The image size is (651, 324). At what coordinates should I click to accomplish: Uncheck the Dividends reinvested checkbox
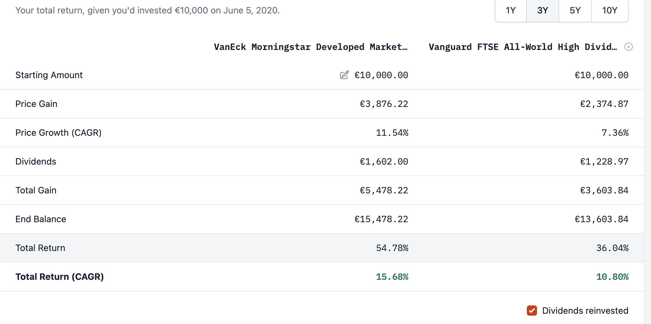pos(532,311)
